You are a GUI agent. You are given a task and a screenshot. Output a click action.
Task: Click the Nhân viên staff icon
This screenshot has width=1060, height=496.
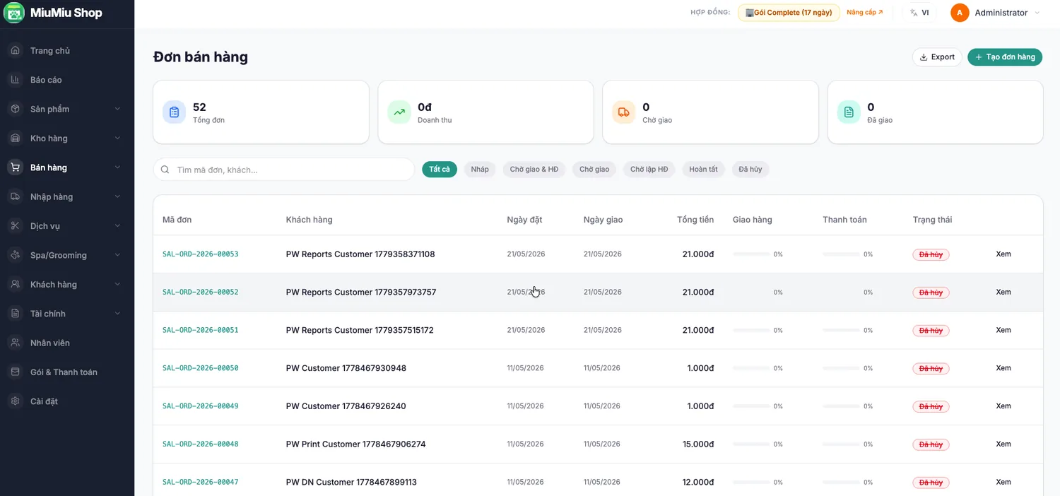[15, 343]
